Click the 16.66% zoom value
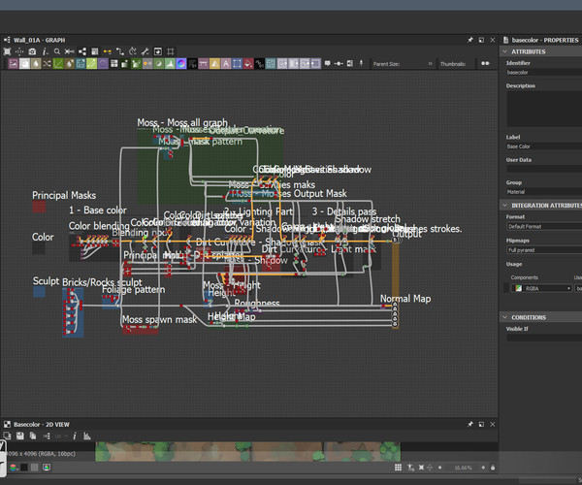This screenshot has width=582, height=485. point(463,468)
